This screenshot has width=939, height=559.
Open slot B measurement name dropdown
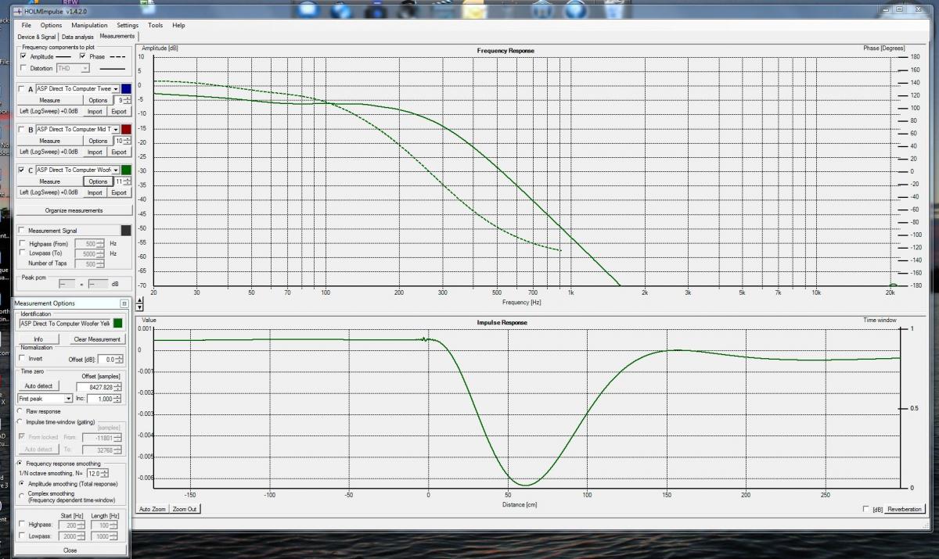pyautogui.click(x=116, y=130)
